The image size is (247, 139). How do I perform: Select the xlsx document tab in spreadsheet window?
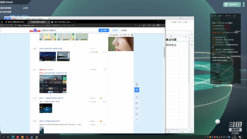36,19
